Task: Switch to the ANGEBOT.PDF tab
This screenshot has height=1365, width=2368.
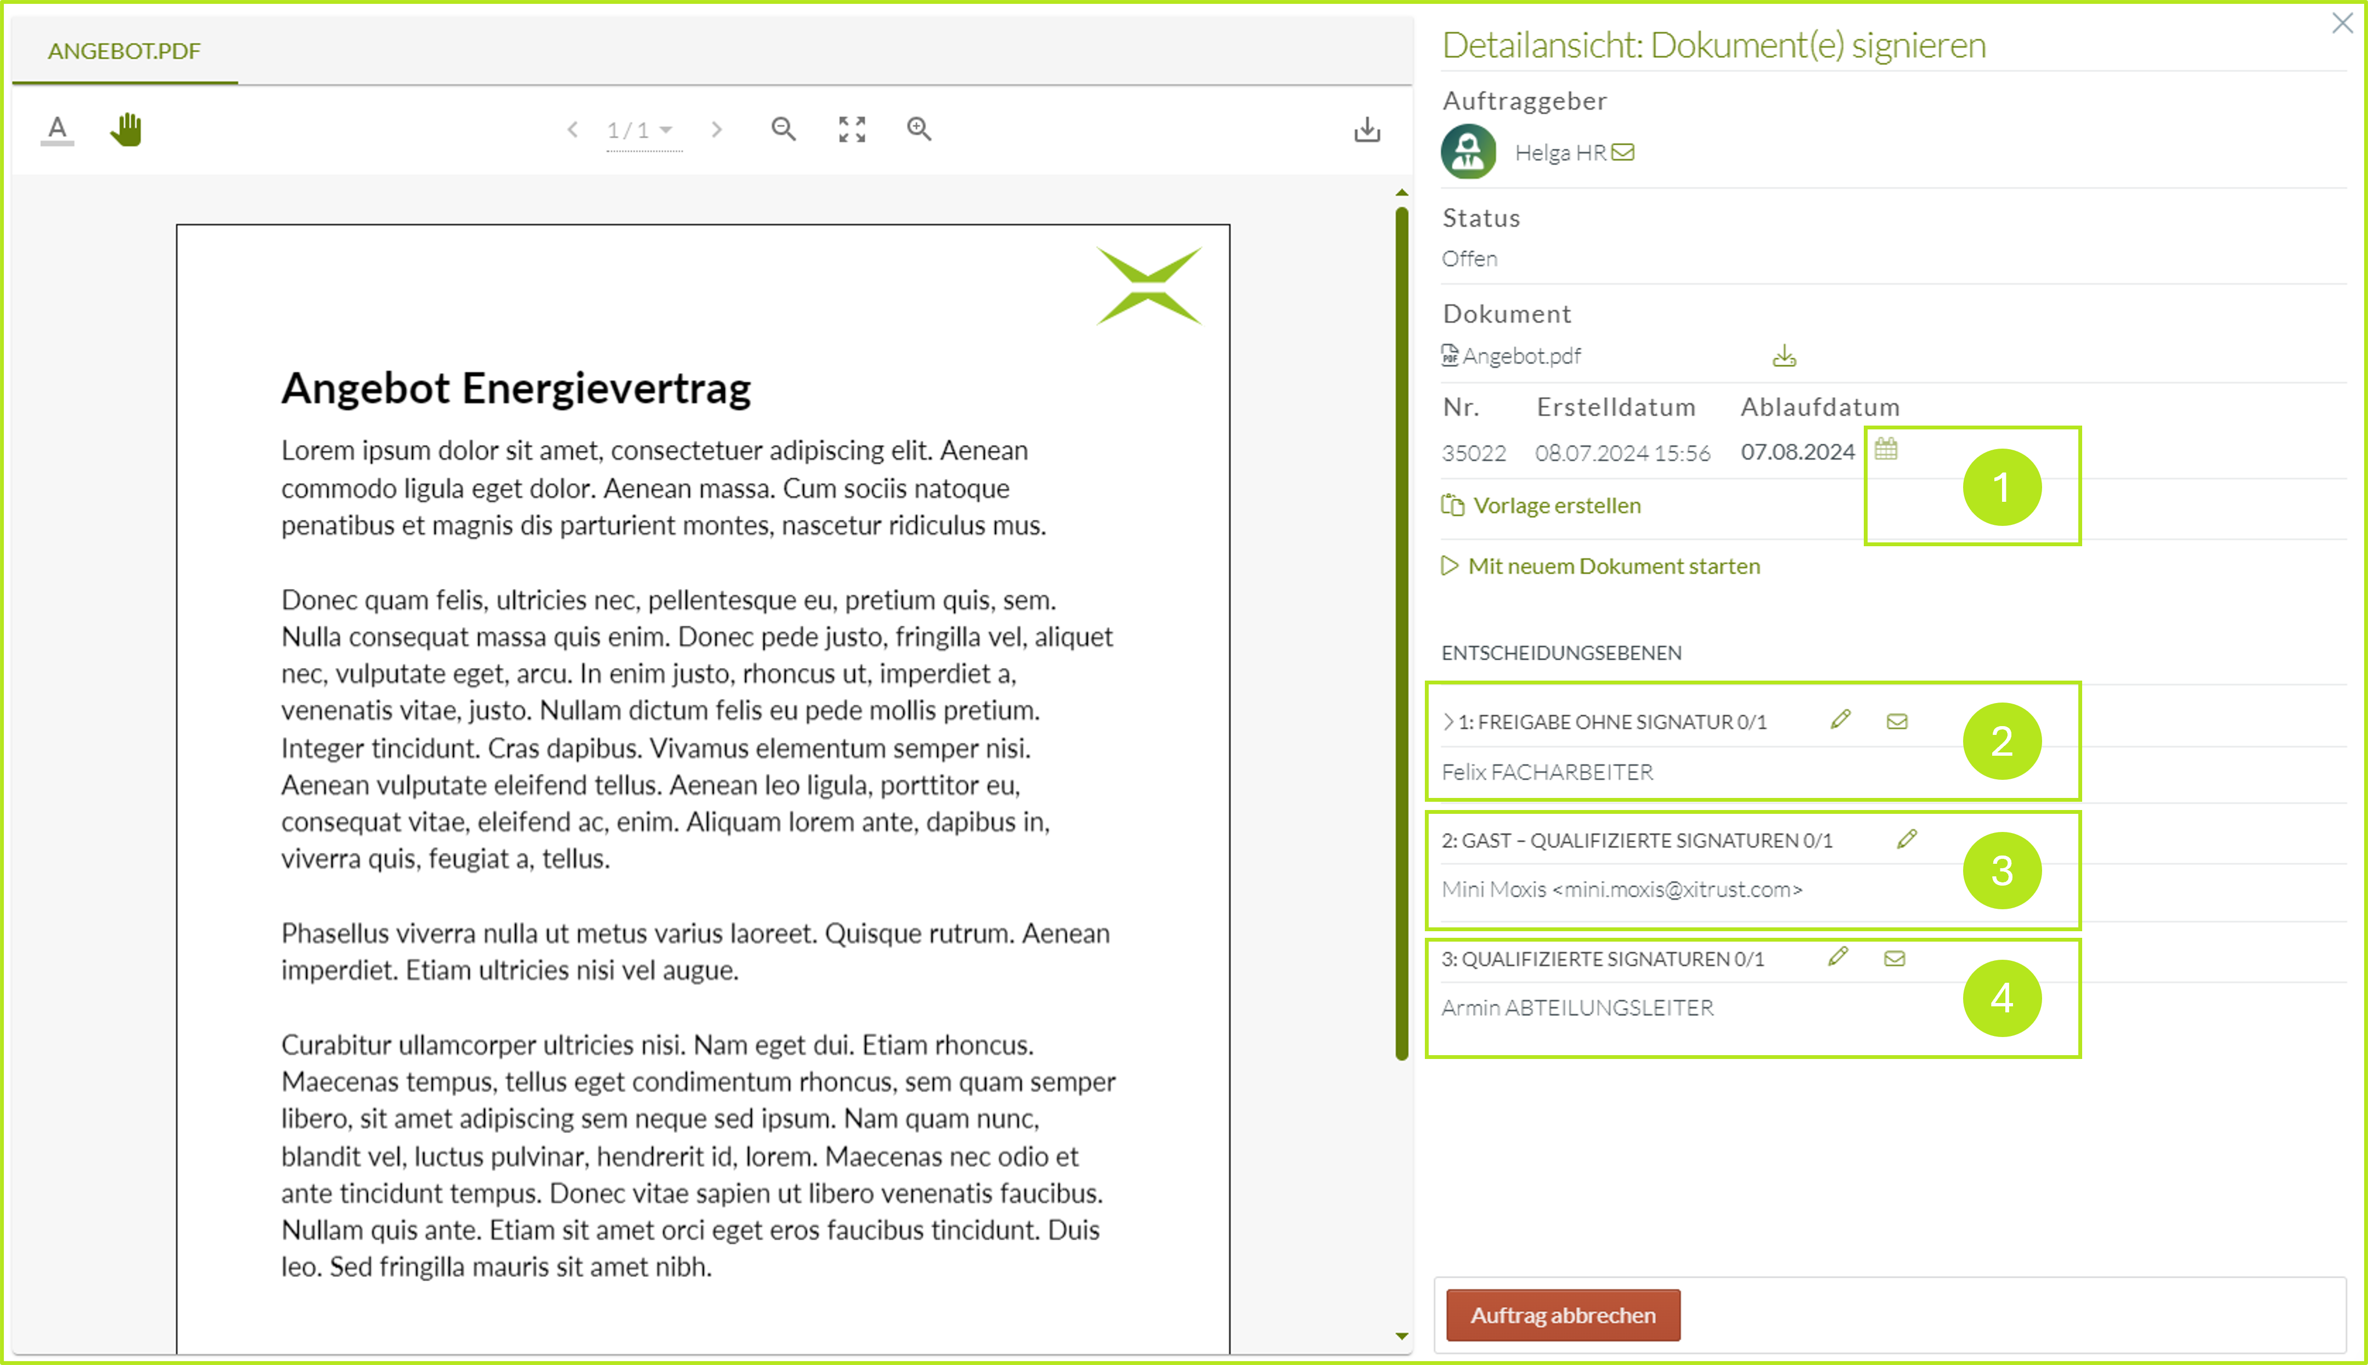Action: point(125,52)
